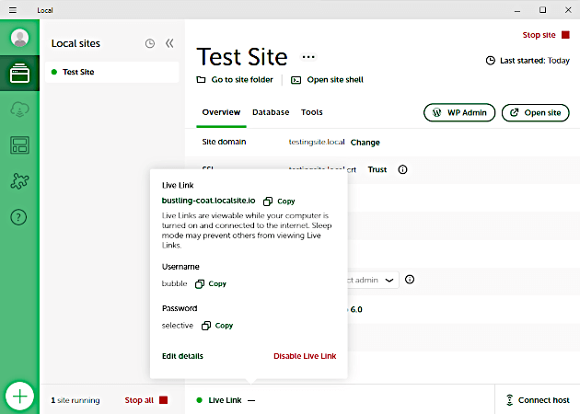Switch to the Tools tab
Image resolution: width=580 pixels, height=414 pixels.
point(312,112)
